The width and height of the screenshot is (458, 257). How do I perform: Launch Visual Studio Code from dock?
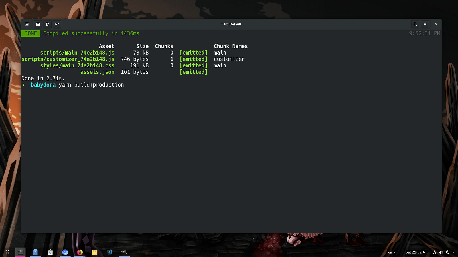point(110,252)
